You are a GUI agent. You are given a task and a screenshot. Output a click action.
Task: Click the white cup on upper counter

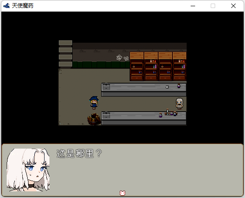(x=167, y=87)
